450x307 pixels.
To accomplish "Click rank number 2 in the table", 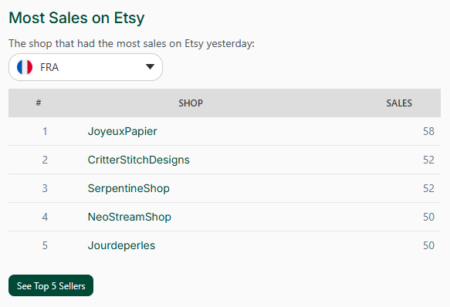I will (45, 160).
